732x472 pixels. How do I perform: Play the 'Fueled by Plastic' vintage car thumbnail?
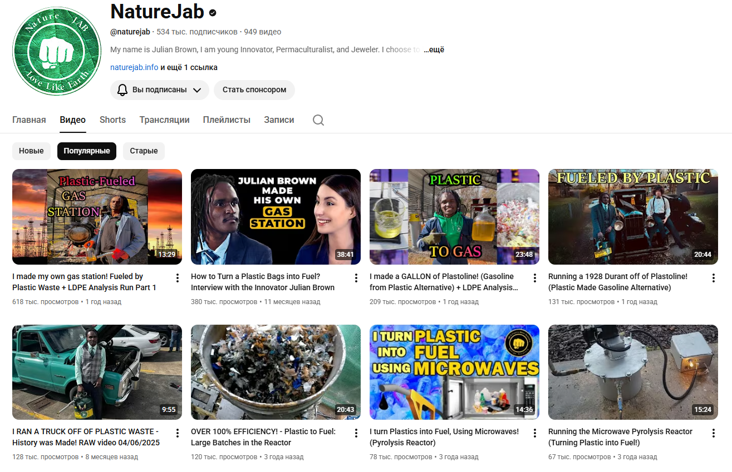point(633,217)
